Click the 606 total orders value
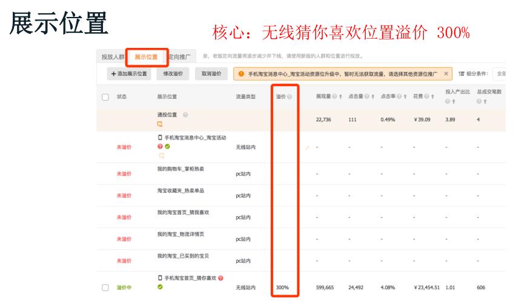 (481, 287)
